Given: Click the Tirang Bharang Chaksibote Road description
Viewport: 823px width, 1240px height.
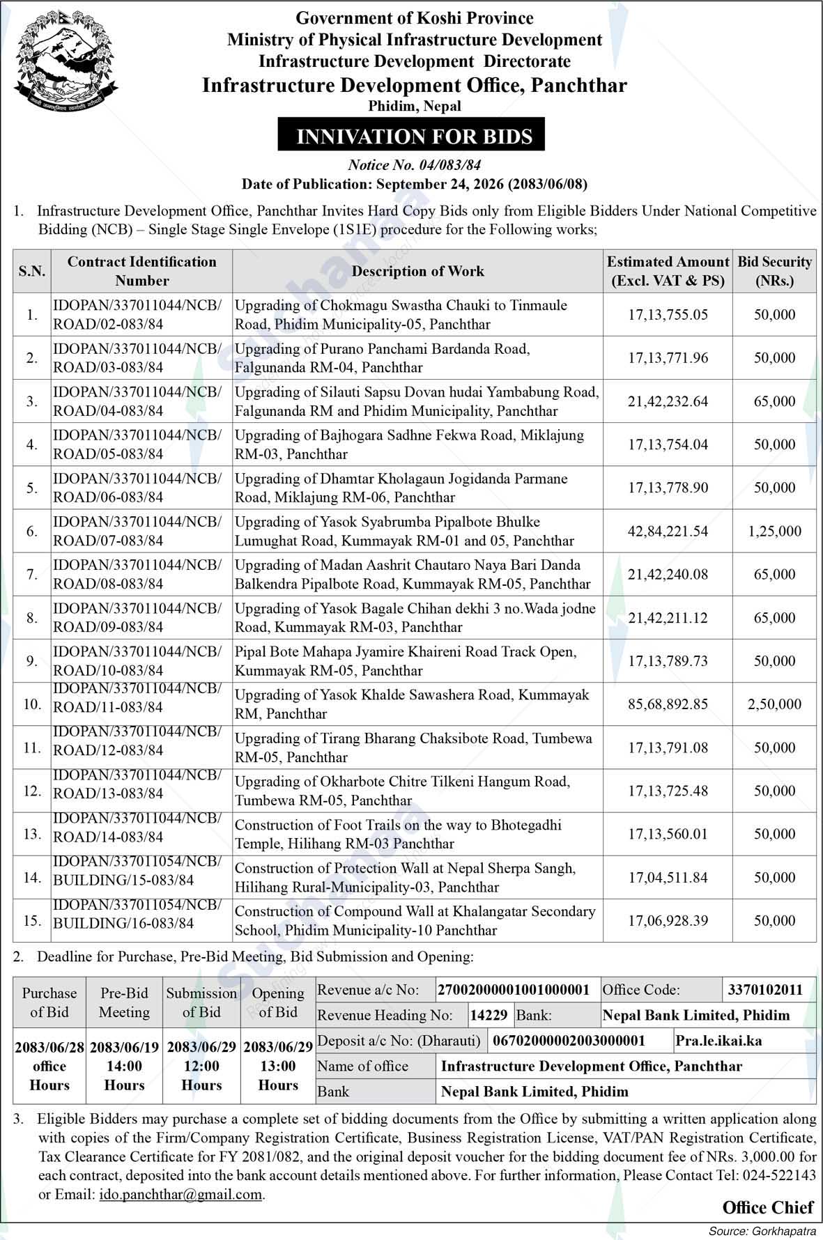Looking at the screenshot, I should [x=413, y=747].
